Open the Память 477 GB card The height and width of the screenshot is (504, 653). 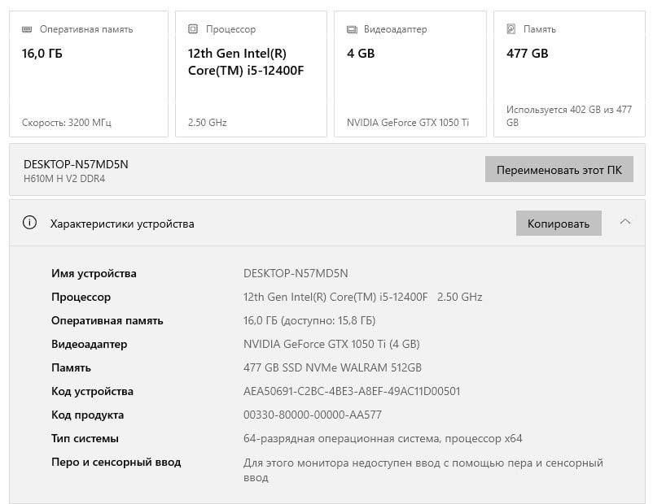569,74
